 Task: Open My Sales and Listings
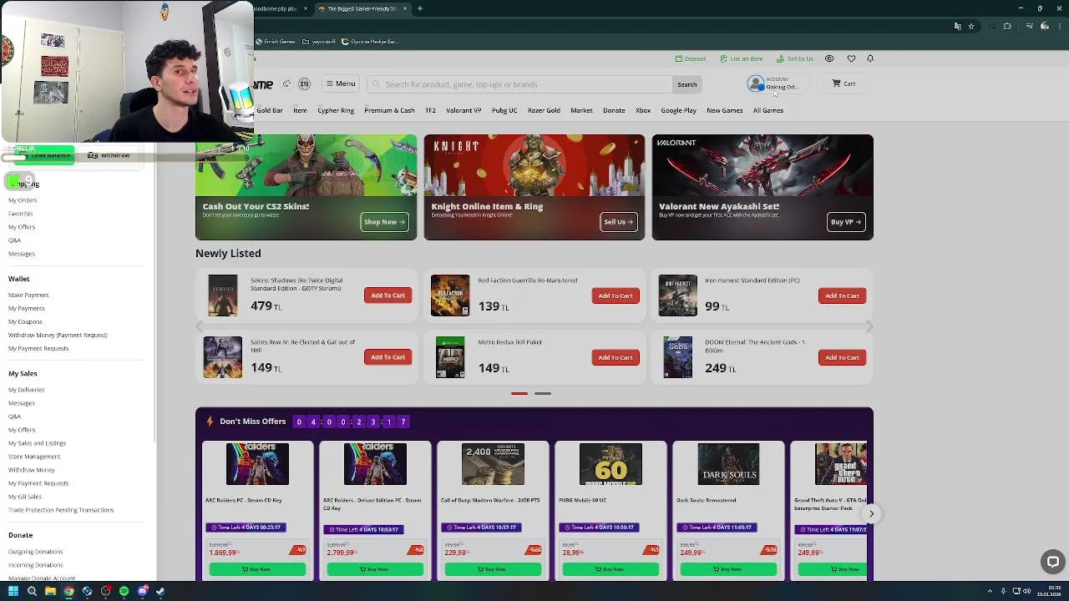pos(37,443)
